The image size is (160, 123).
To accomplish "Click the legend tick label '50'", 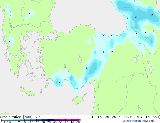I will 78,122.
